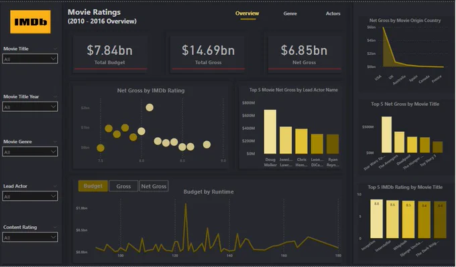The image size is (456, 267).
Task: Select the Toy Story 3 net gross bar
Action: coord(438,147)
